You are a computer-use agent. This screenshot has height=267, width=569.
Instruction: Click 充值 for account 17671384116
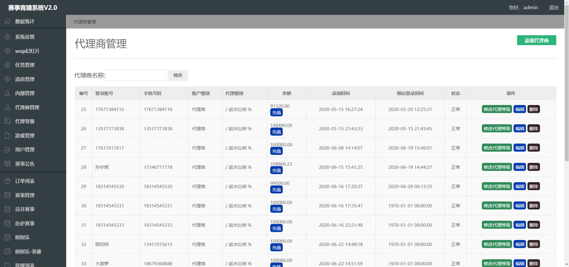(x=276, y=113)
